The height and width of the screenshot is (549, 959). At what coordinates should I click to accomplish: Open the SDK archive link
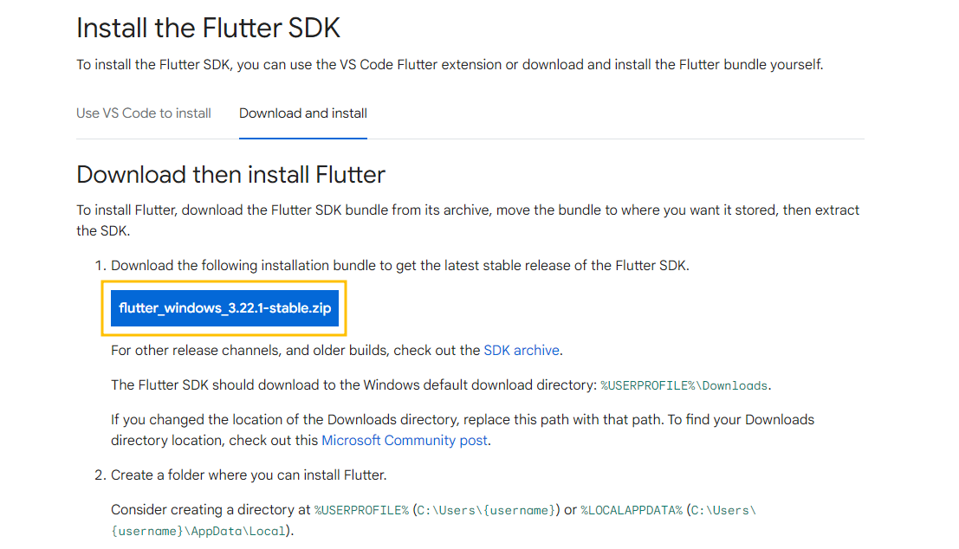click(521, 350)
